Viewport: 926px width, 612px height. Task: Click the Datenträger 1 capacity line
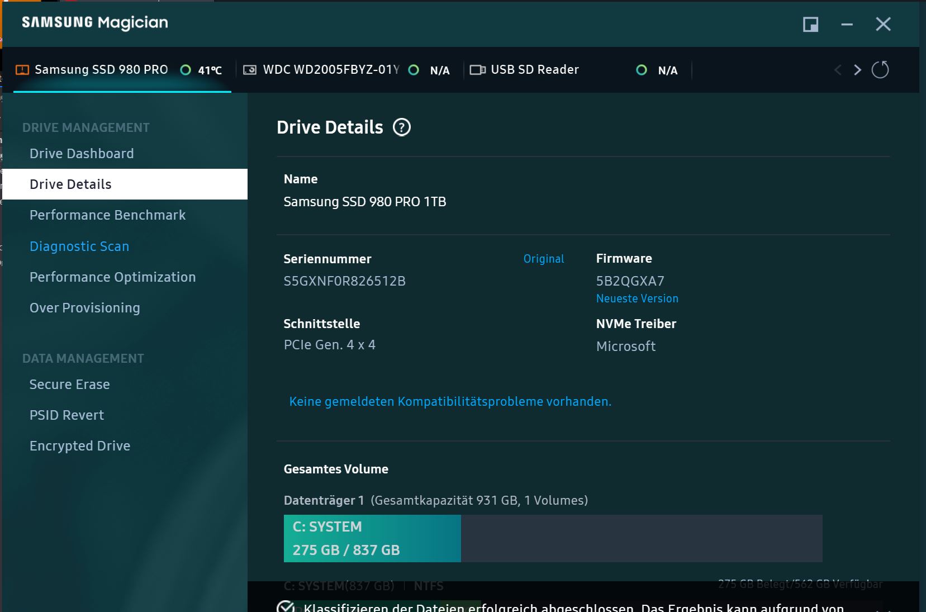pos(436,500)
